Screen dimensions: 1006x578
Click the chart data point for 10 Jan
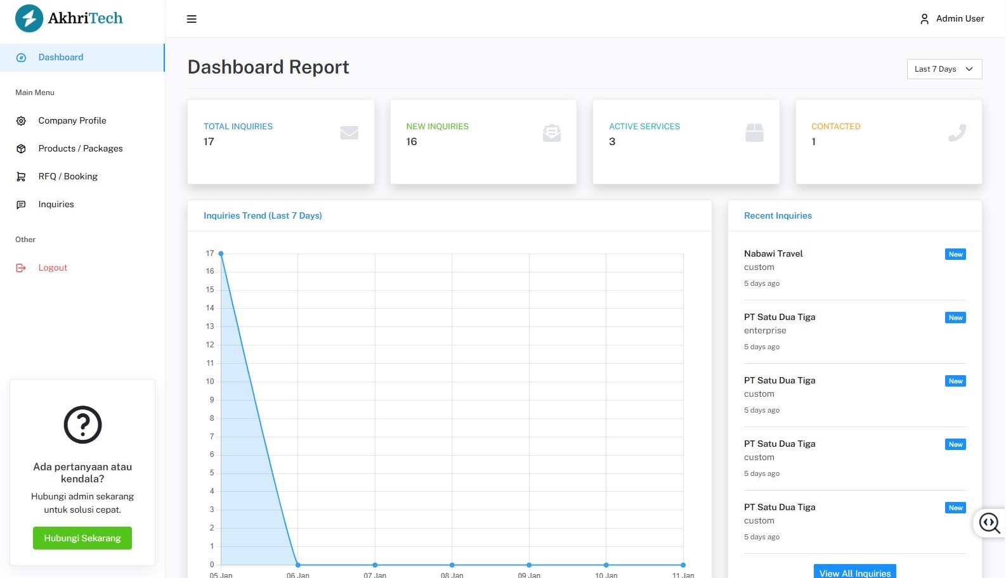(x=606, y=565)
